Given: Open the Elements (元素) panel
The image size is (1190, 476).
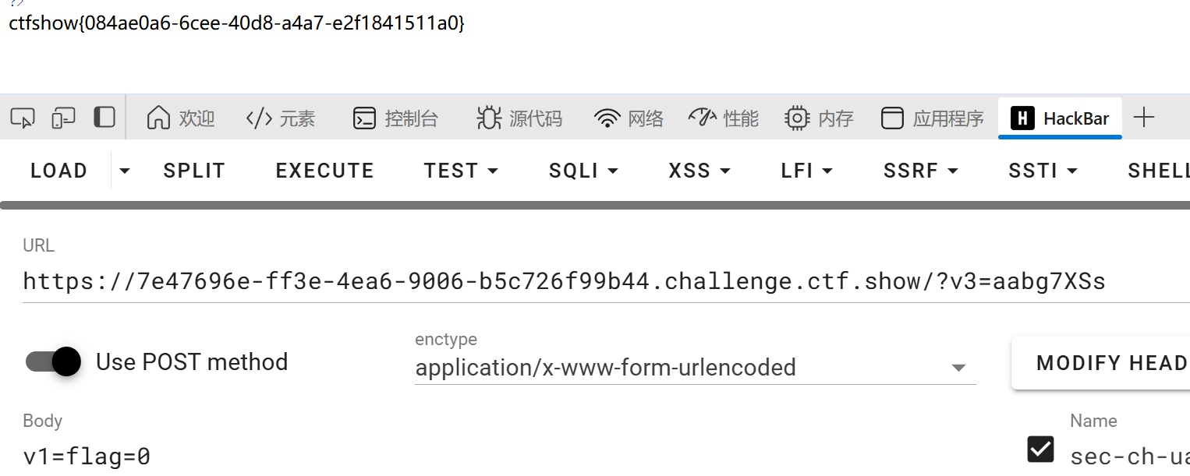Looking at the screenshot, I should (x=281, y=118).
